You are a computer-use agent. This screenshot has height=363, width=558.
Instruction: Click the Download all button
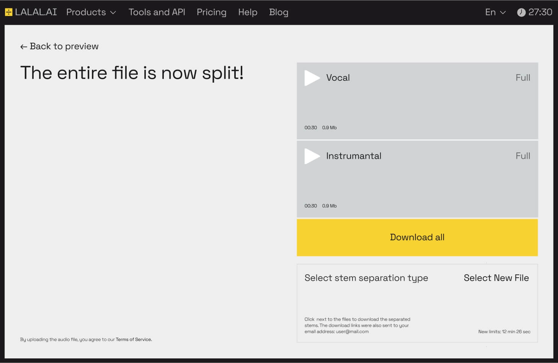[x=417, y=237]
